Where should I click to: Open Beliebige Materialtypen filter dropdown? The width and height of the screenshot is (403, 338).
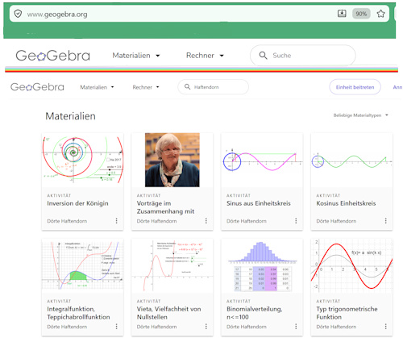(x=360, y=115)
